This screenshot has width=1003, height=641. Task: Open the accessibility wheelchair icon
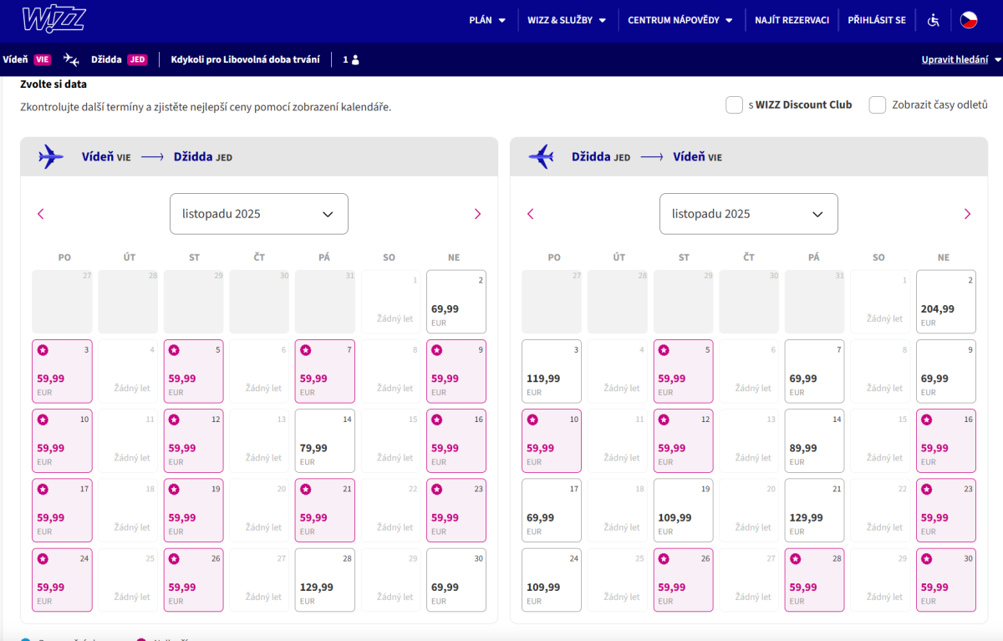click(934, 20)
